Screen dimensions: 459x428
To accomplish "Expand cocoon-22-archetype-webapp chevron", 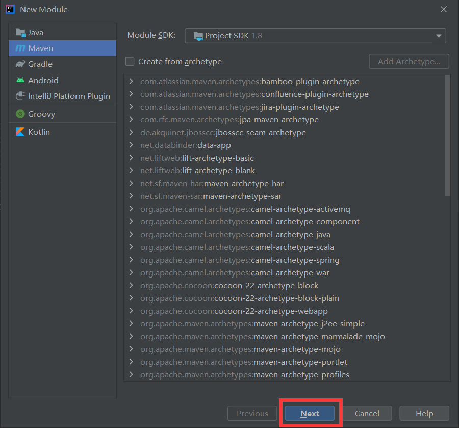I will [131, 311].
